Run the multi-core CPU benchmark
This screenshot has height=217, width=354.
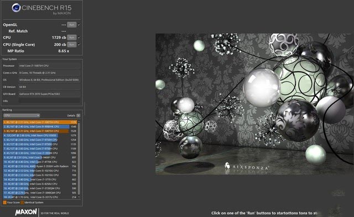71,38
